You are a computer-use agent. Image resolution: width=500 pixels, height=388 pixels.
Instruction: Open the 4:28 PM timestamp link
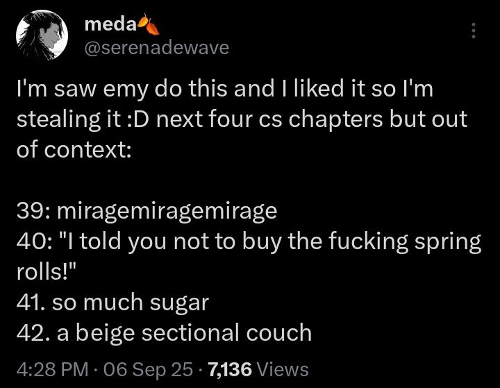click(52, 369)
